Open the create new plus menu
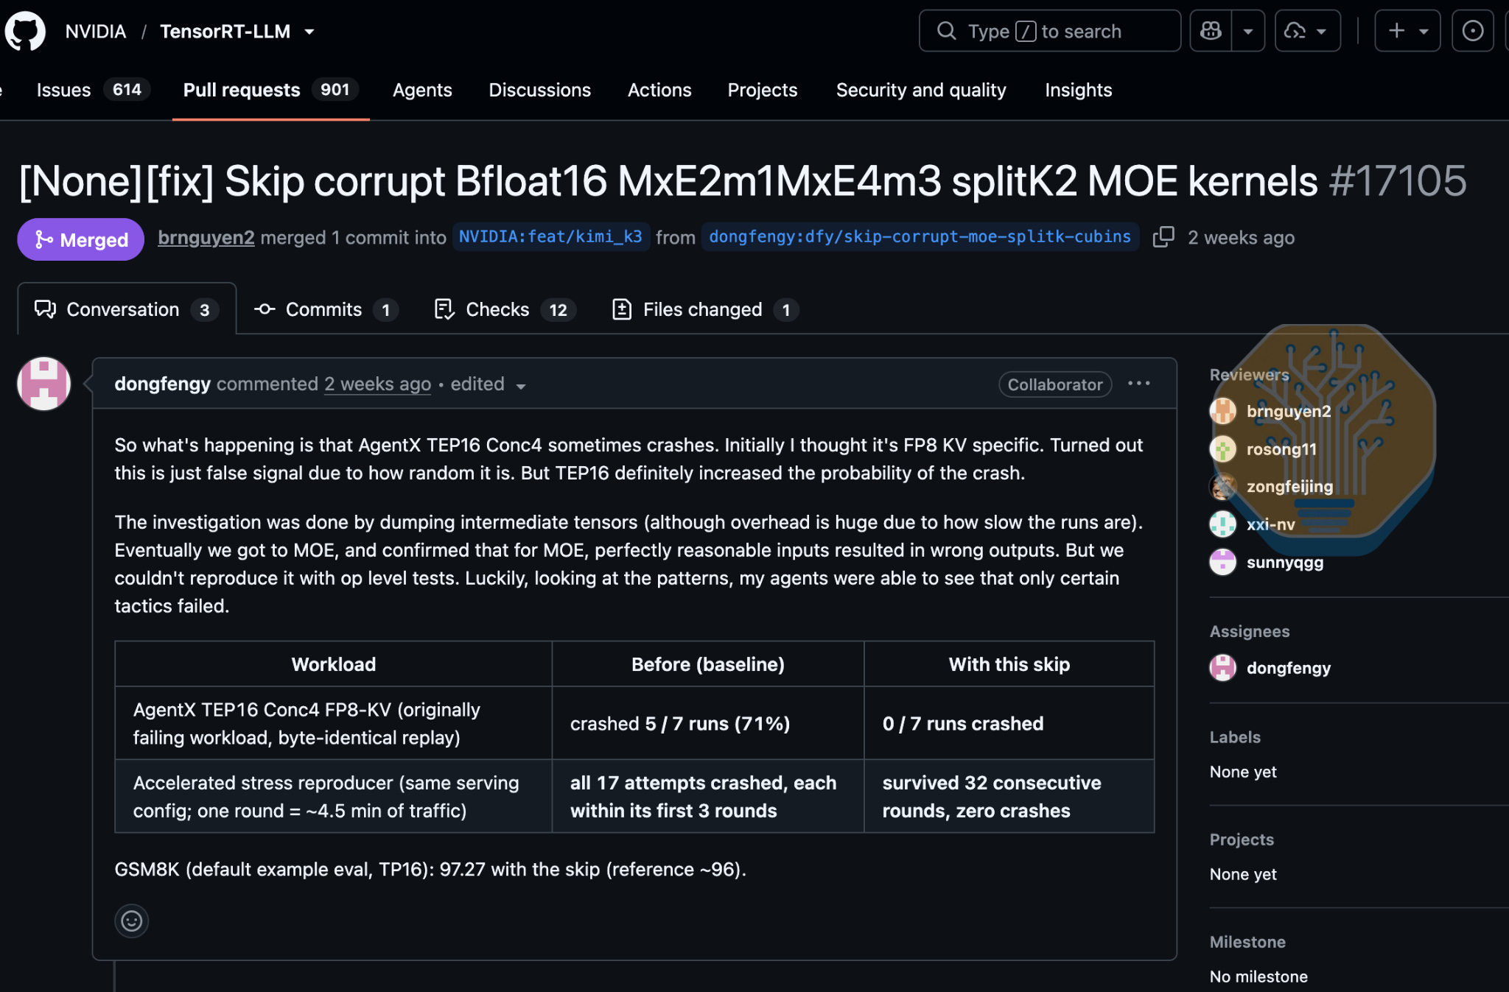This screenshot has height=992, width=1509. pyautogui.click(x=1407, y=31)
